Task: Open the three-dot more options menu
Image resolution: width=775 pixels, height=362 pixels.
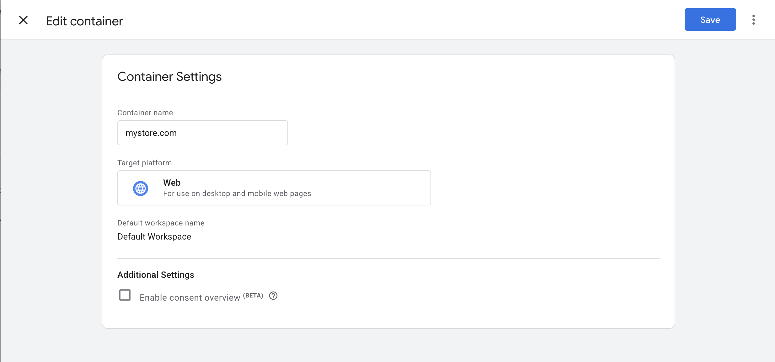Action: pyautogui.click(x=753, y=20)
